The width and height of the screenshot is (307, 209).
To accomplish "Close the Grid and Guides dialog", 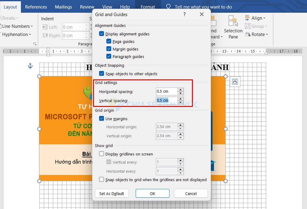I will pos(202,15).
